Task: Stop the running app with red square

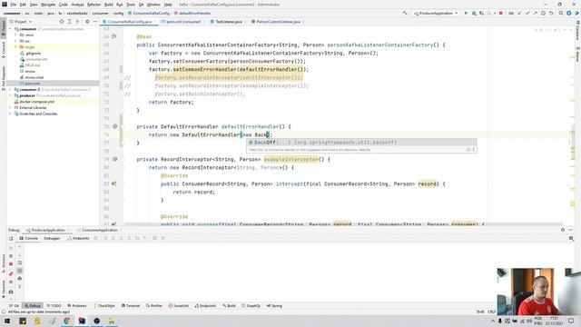Action: click(x=500, y=13)
